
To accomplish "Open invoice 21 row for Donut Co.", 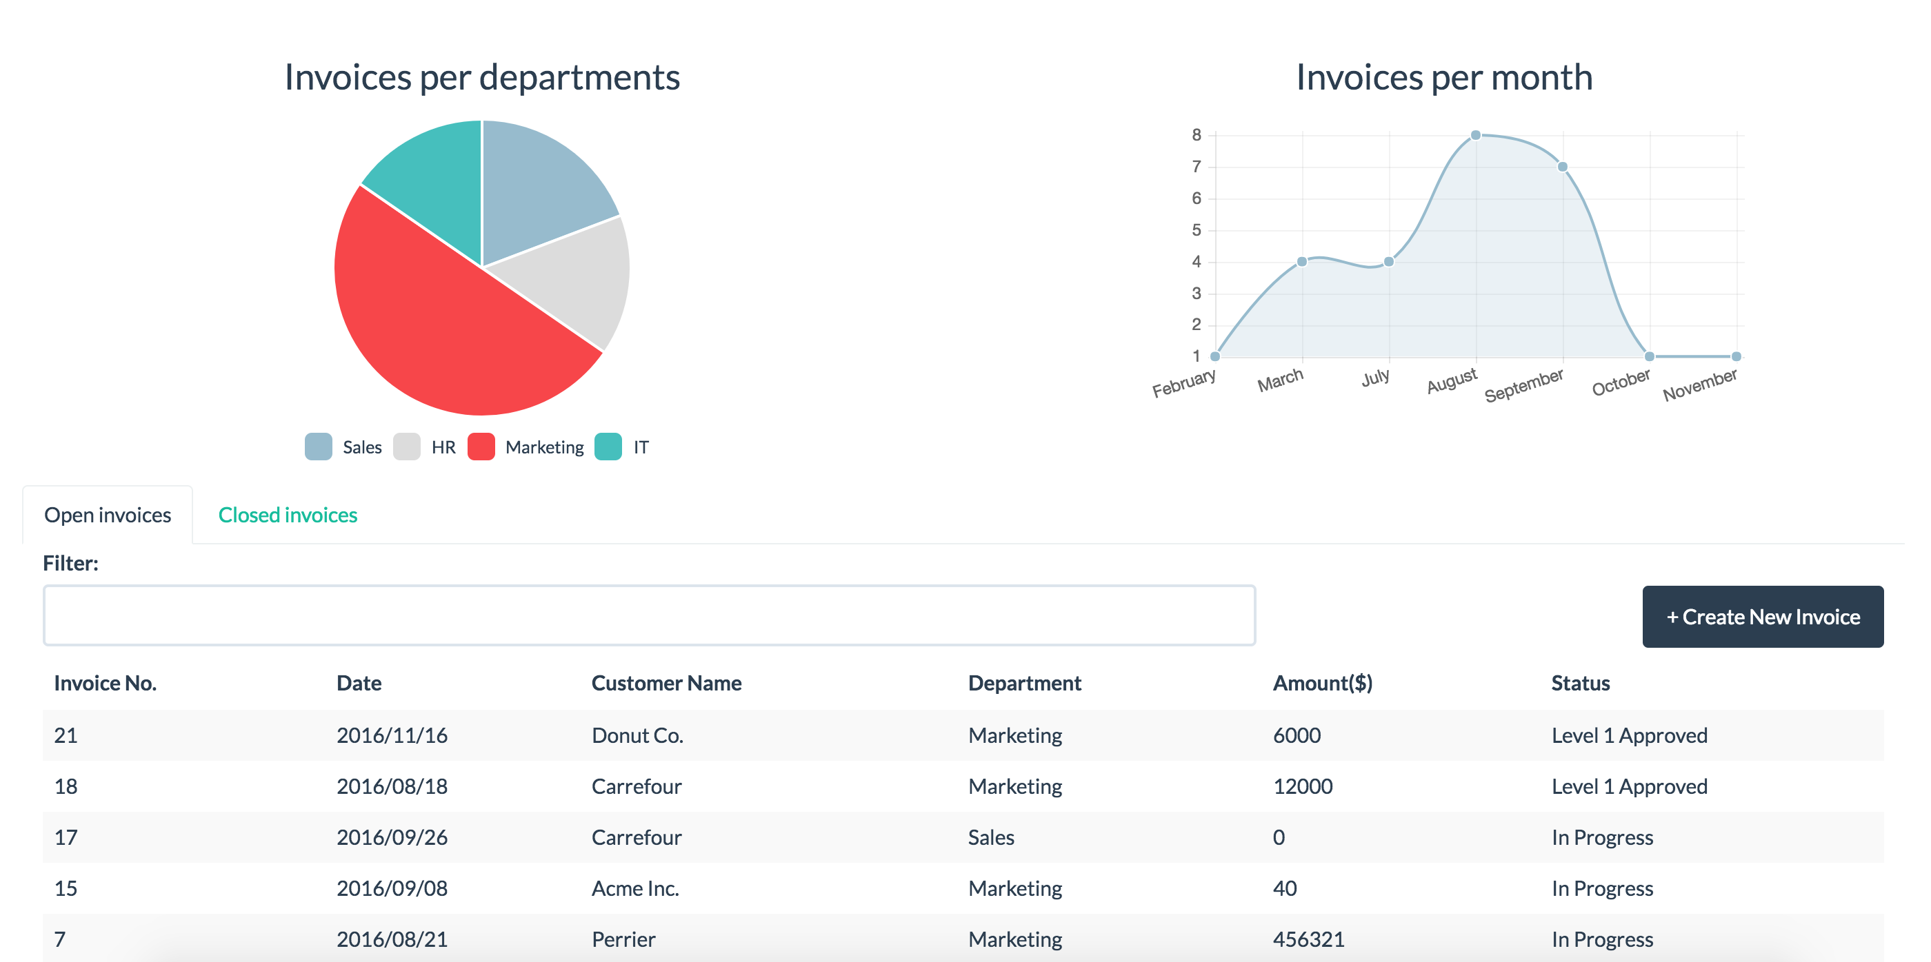I will 963,735.
